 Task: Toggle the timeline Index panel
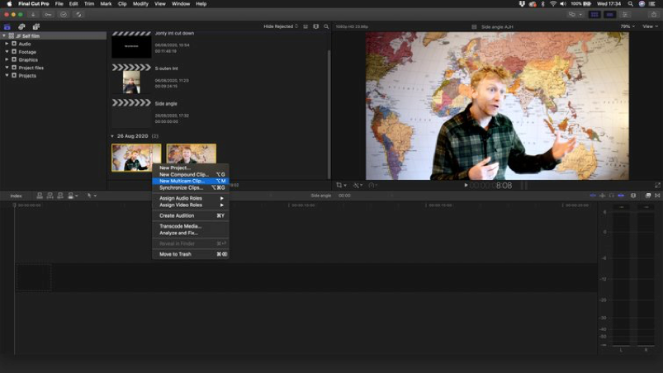coord(16,196)
